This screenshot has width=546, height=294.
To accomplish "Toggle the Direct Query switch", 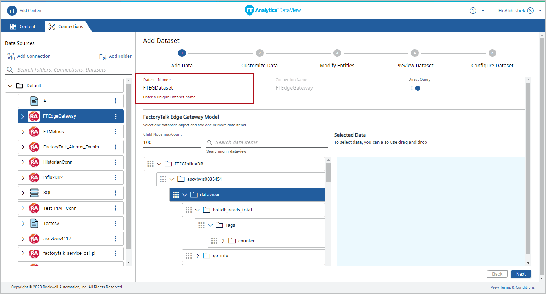I will [415, 88].
